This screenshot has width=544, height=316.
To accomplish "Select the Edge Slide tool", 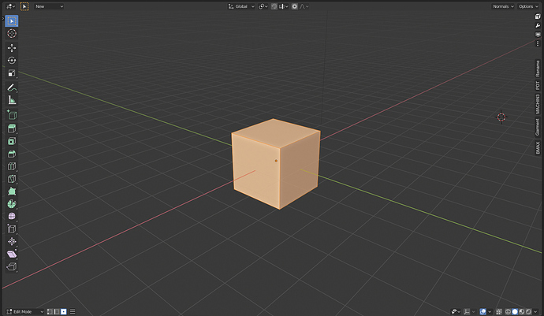I will (12, 229).
